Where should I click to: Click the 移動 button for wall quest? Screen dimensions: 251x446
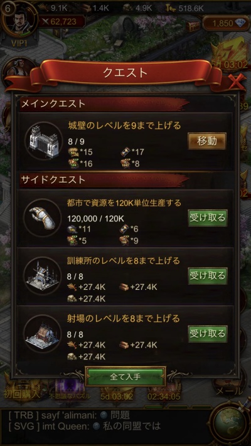point(207,141)
